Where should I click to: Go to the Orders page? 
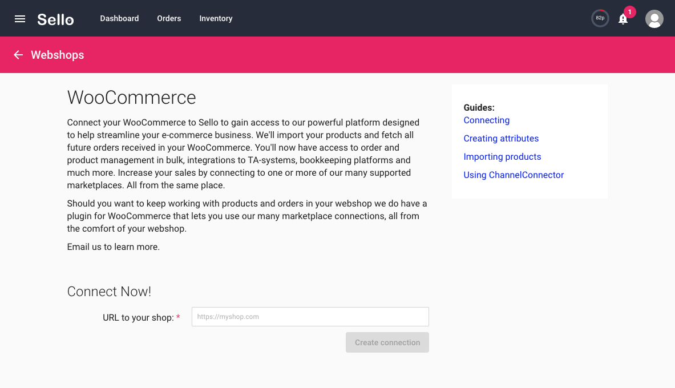169,18
